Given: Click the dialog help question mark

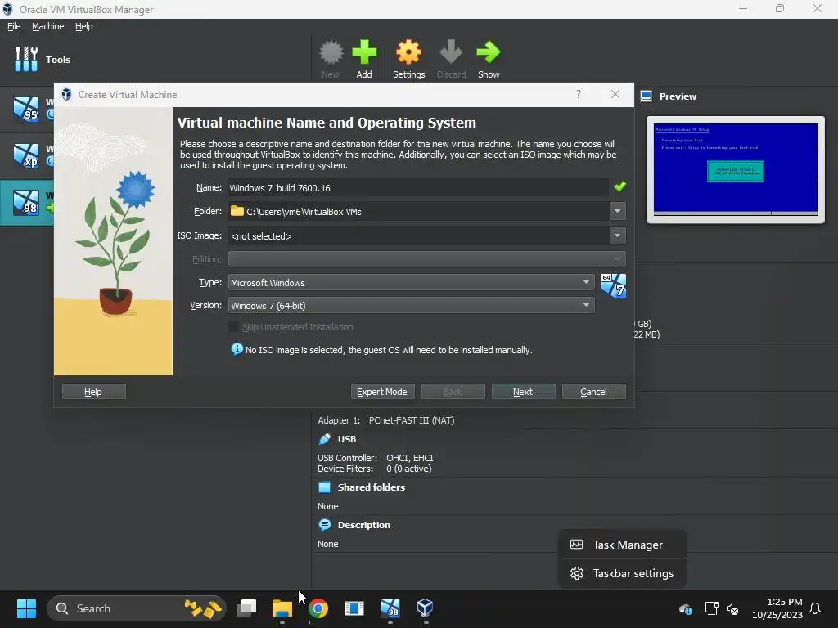Looking at the screenshot, I should point(579,95).
